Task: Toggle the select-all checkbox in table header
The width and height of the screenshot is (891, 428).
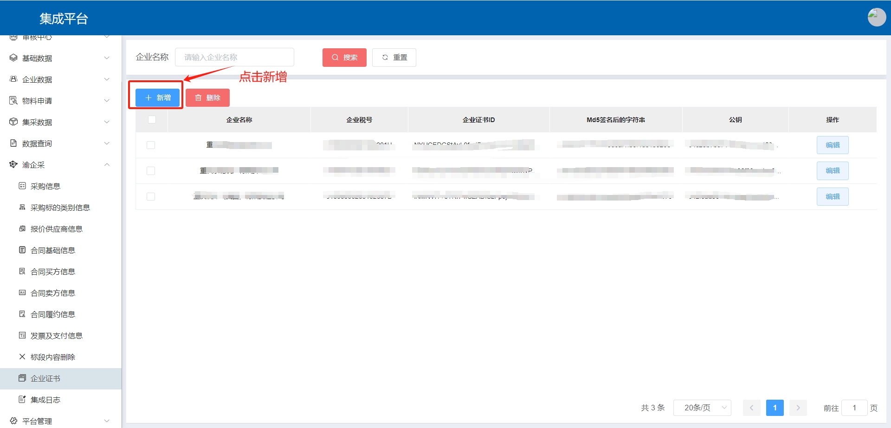Action: click(152, 120)
